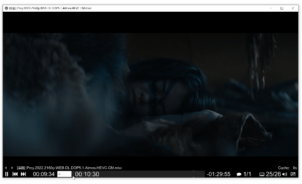
Task: Maximize the mpv window
Action: point(282,8)
